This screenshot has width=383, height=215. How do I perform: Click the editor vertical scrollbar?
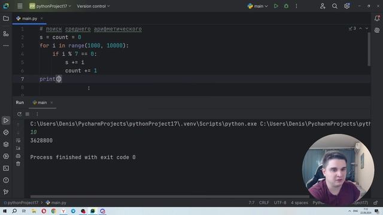click(369, 49)
